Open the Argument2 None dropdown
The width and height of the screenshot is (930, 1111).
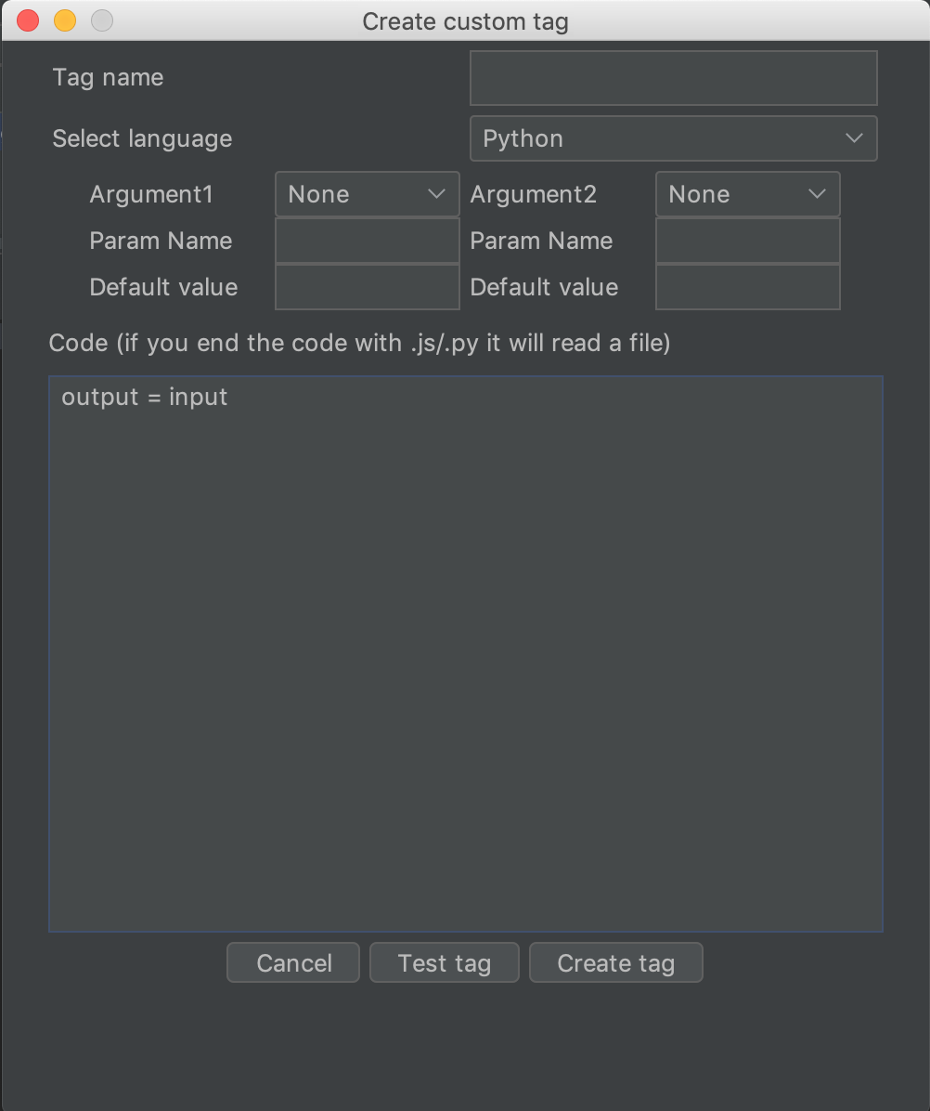click(x=747, y=194)
